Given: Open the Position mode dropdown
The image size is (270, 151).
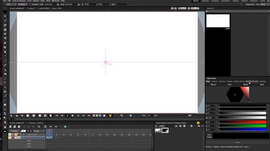Looking at the screenshot, I should 22,4.
